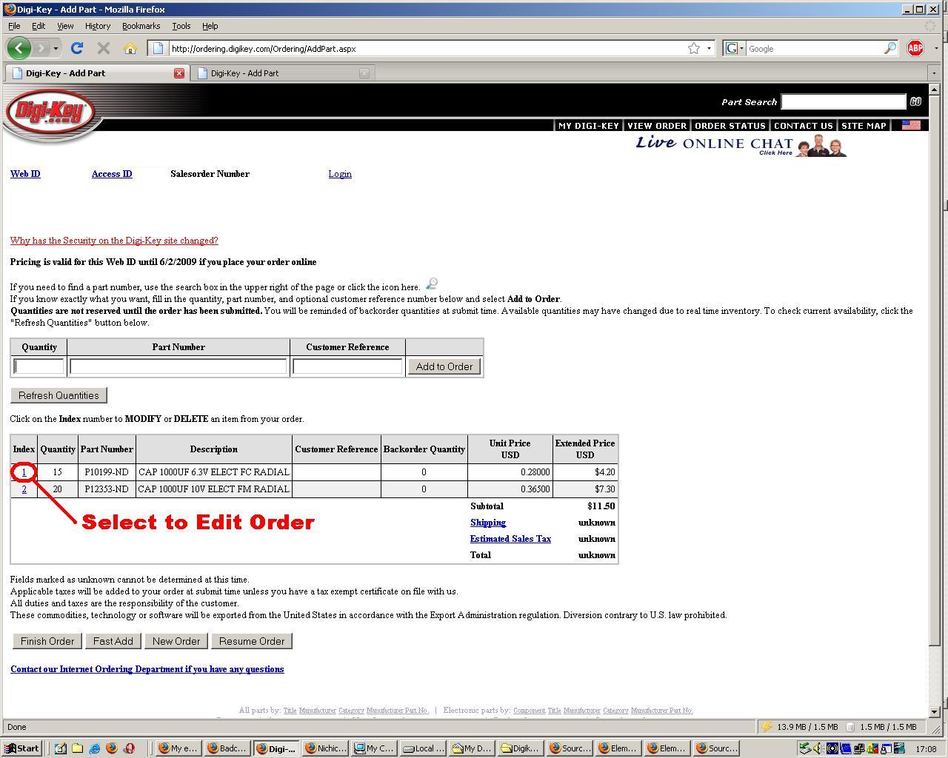Screen dimensions: 948x758
Task: Close the second Digi-Key - Add Part tab
Action: click(364, 73)
